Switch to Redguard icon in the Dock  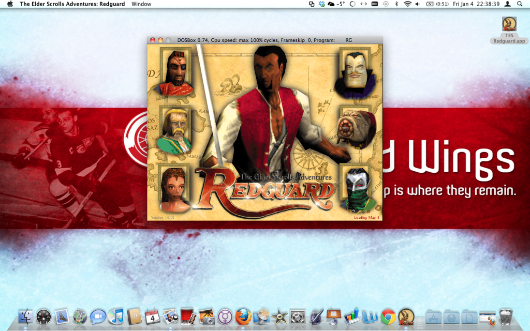(x=406, y=317)
